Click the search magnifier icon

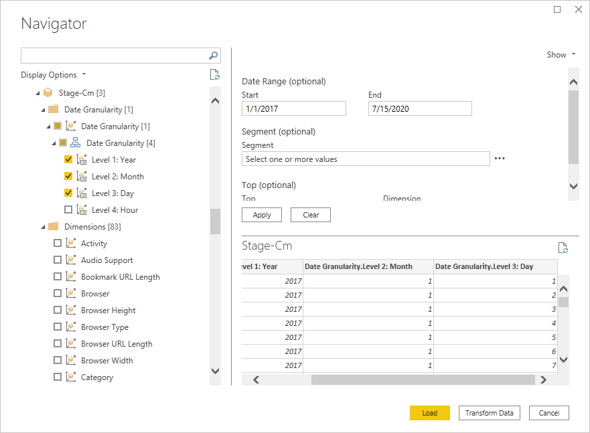tap(212, 56)
